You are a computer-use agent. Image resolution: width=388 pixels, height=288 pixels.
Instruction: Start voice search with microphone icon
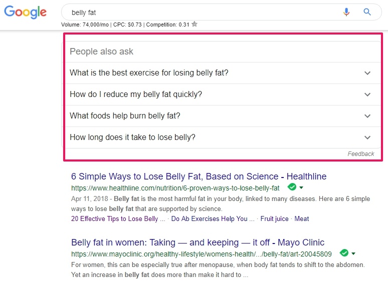point(346,12)
